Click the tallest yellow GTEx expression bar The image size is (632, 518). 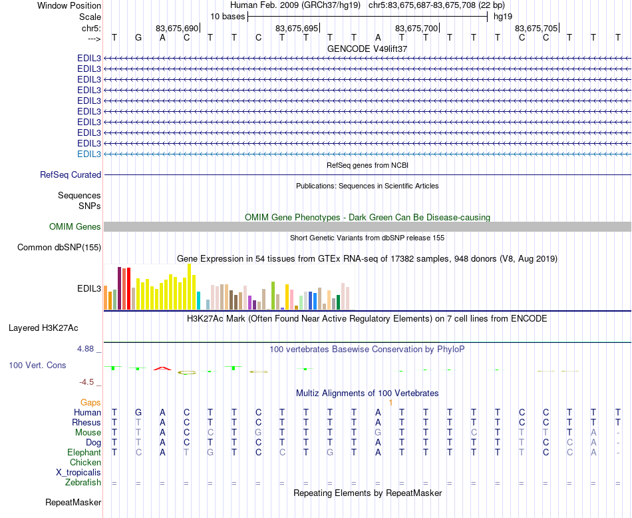(x=190, y=287)
